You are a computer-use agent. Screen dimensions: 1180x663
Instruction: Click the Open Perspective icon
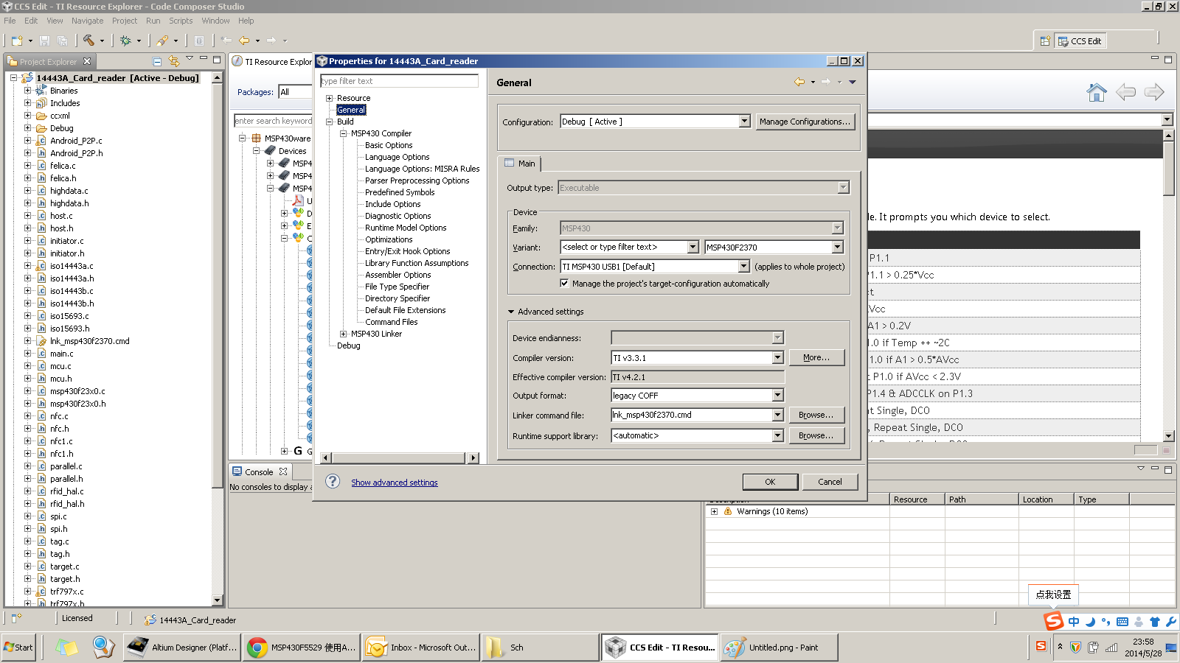1045,41
